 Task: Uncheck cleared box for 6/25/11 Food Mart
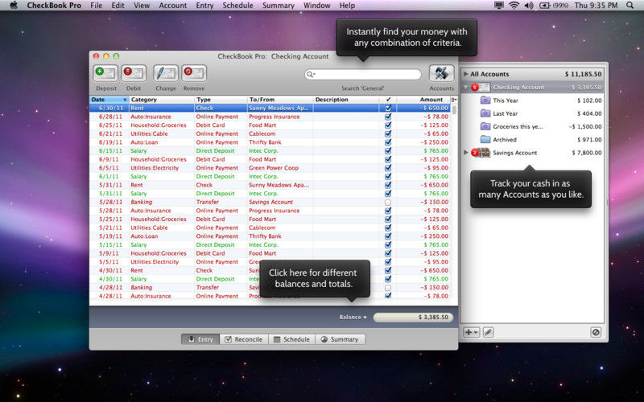click(388, 125)
